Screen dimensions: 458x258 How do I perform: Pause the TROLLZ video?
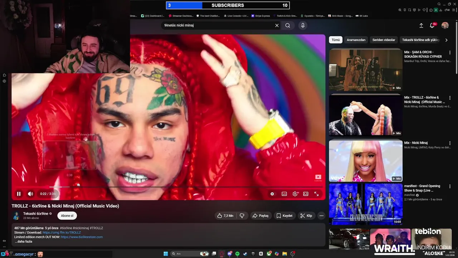point(19,194)
